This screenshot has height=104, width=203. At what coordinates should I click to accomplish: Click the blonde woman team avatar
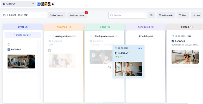[x=46, y=4]
